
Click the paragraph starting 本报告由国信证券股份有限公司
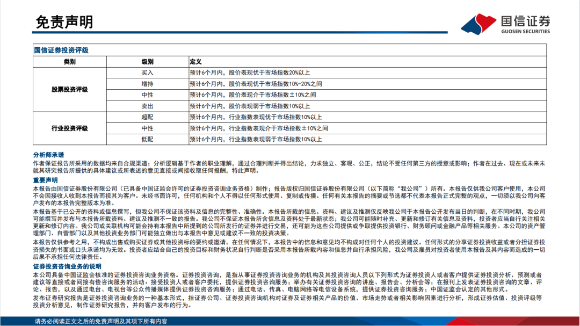tap(289, 195)
